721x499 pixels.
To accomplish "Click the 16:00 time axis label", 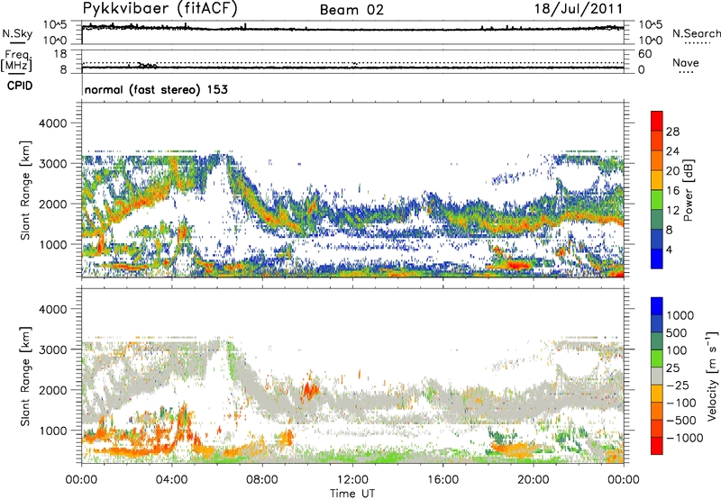I will click(443, 480).
